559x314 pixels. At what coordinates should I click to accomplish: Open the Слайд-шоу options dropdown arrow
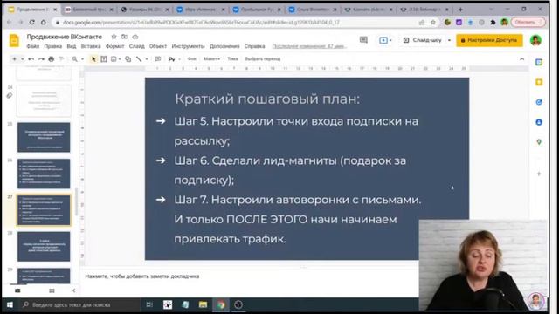[x=449, y=40]
